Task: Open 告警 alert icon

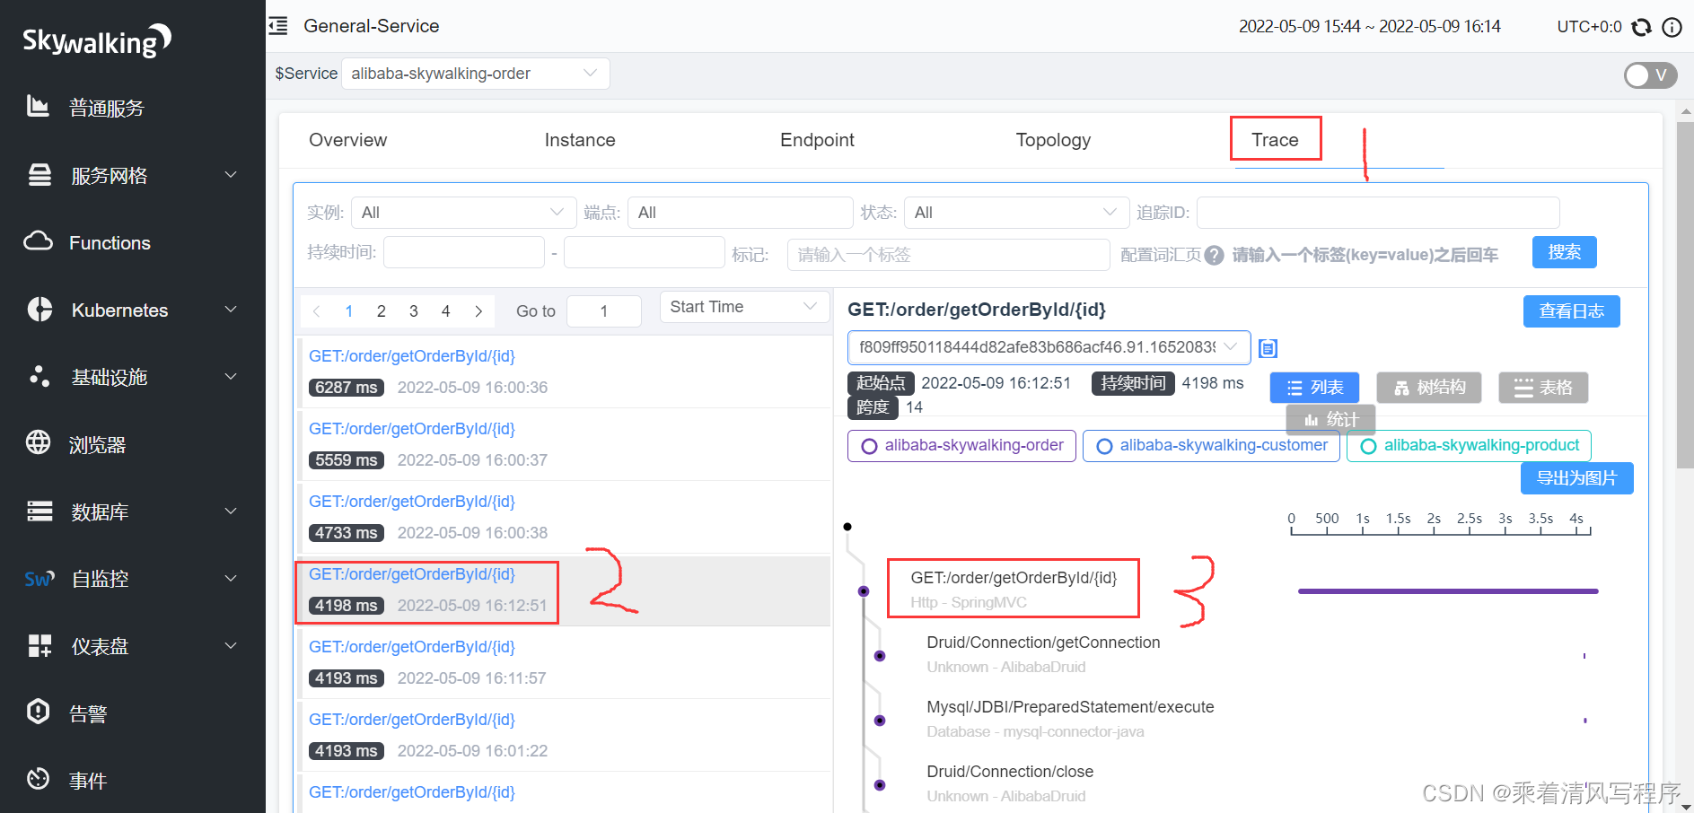Action: coord(38,712)
